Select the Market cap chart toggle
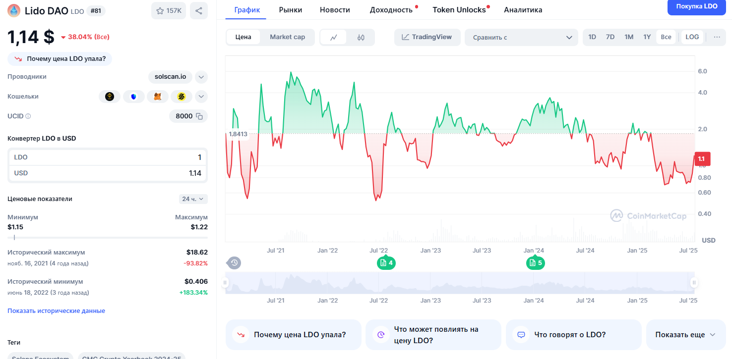Image resolution: width=732 pixels, height=359 pixels. click(287, 37)
